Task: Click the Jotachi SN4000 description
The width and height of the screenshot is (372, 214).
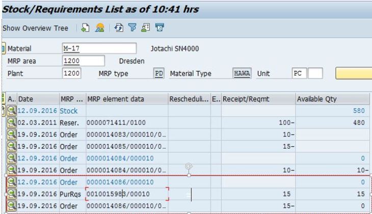Action: [175, 48]
